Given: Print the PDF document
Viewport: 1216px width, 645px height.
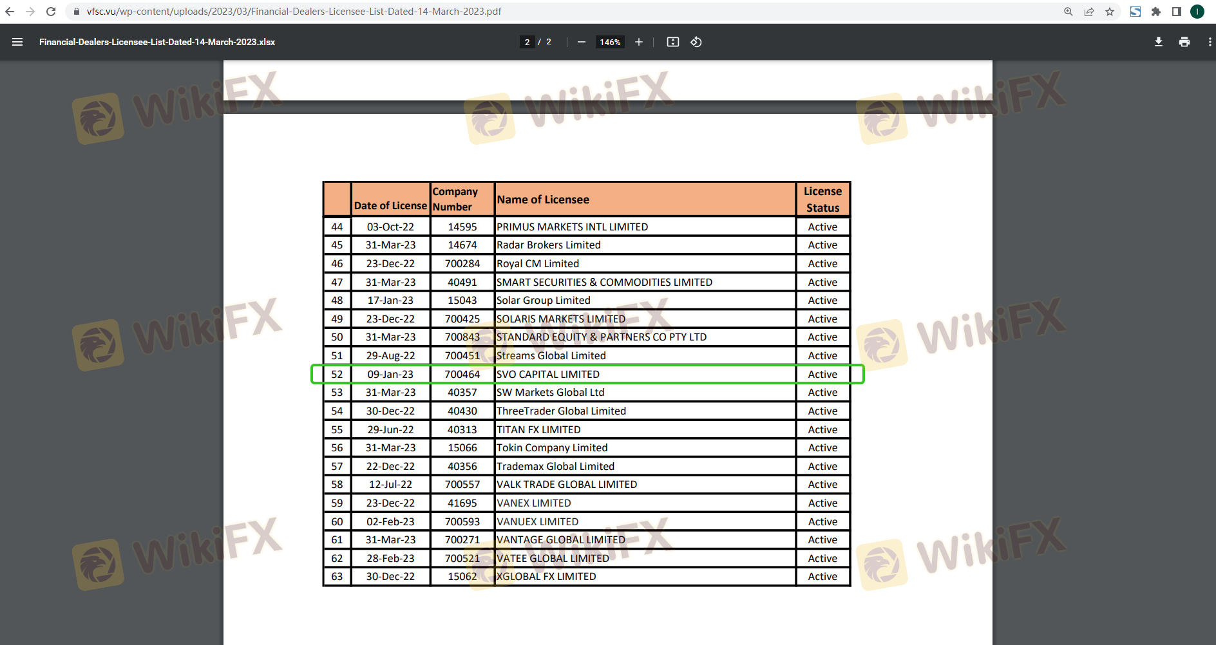Looking at the screenshot, I should click(x=1184, y=42).
